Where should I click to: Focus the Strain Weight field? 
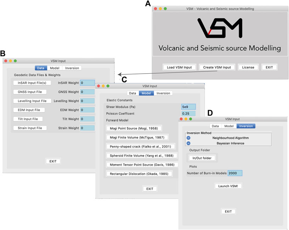click(87, 128)
